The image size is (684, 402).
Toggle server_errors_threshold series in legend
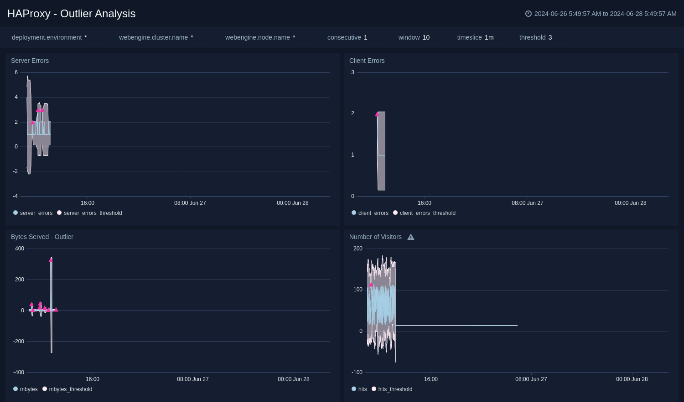[x=89, y=213]
